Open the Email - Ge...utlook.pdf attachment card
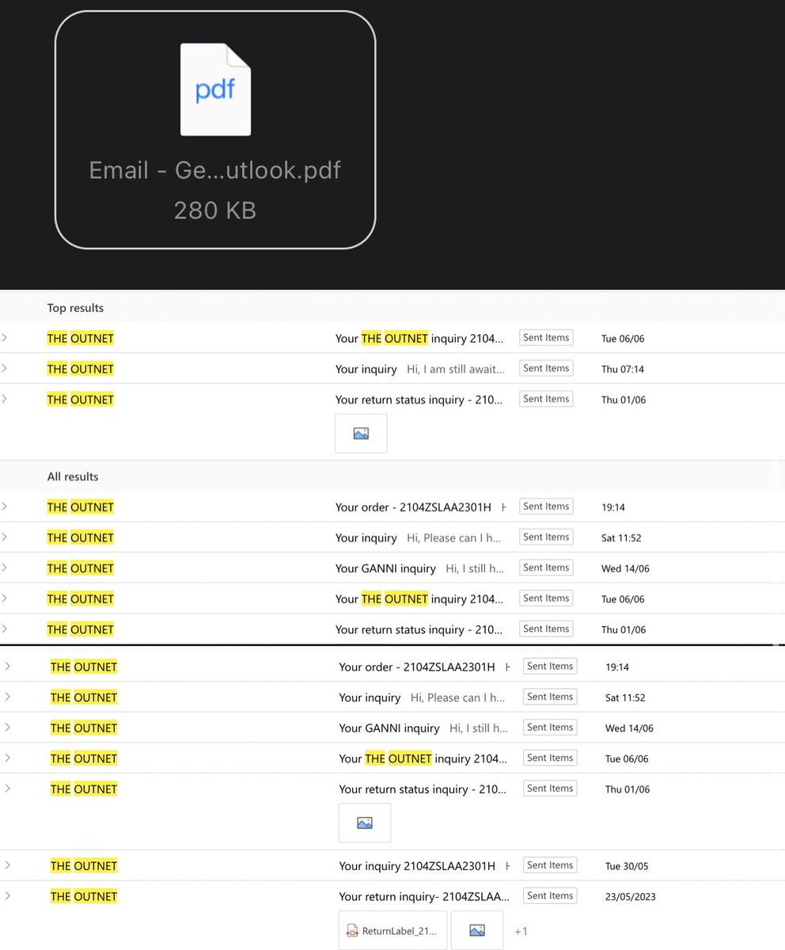785x950 pixels. [215, 130]
